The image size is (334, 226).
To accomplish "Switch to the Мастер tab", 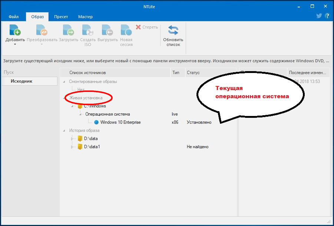I will [x=85, y=17].
